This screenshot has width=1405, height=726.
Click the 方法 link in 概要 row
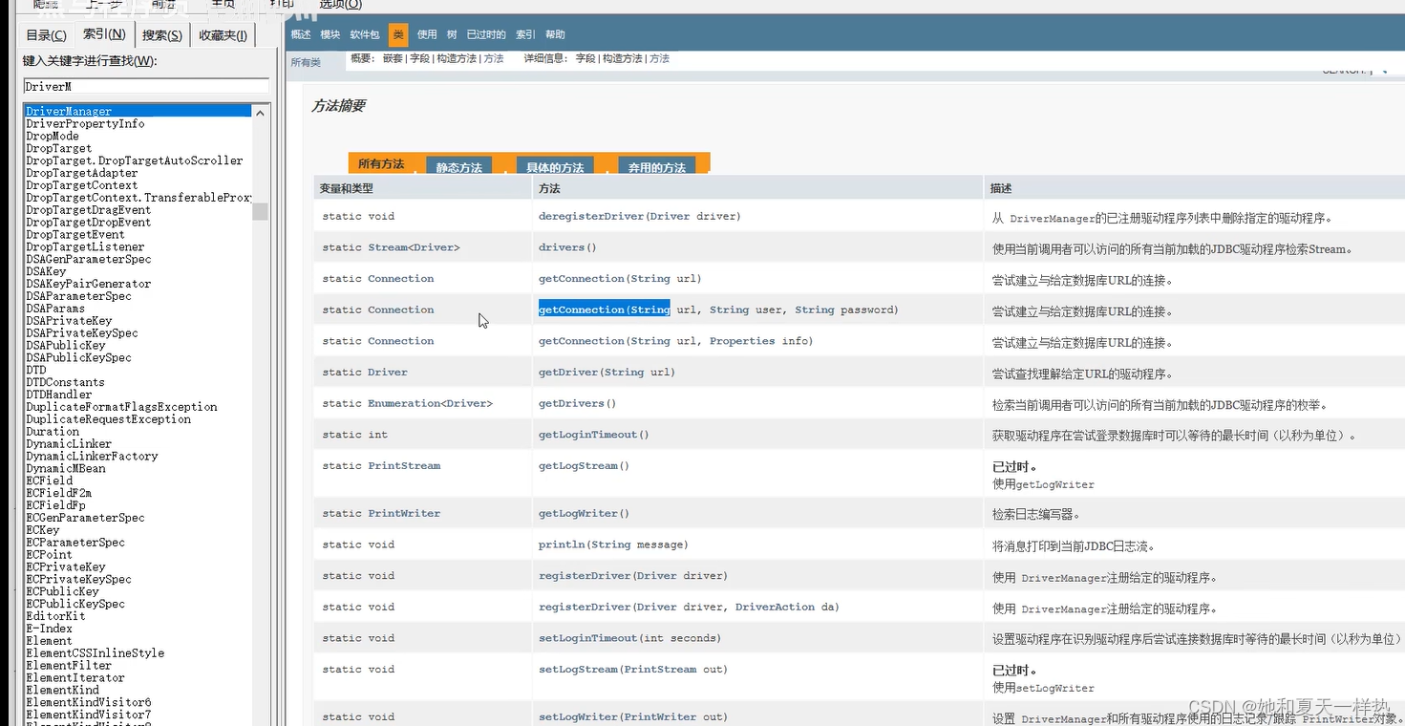click(494, 59)
